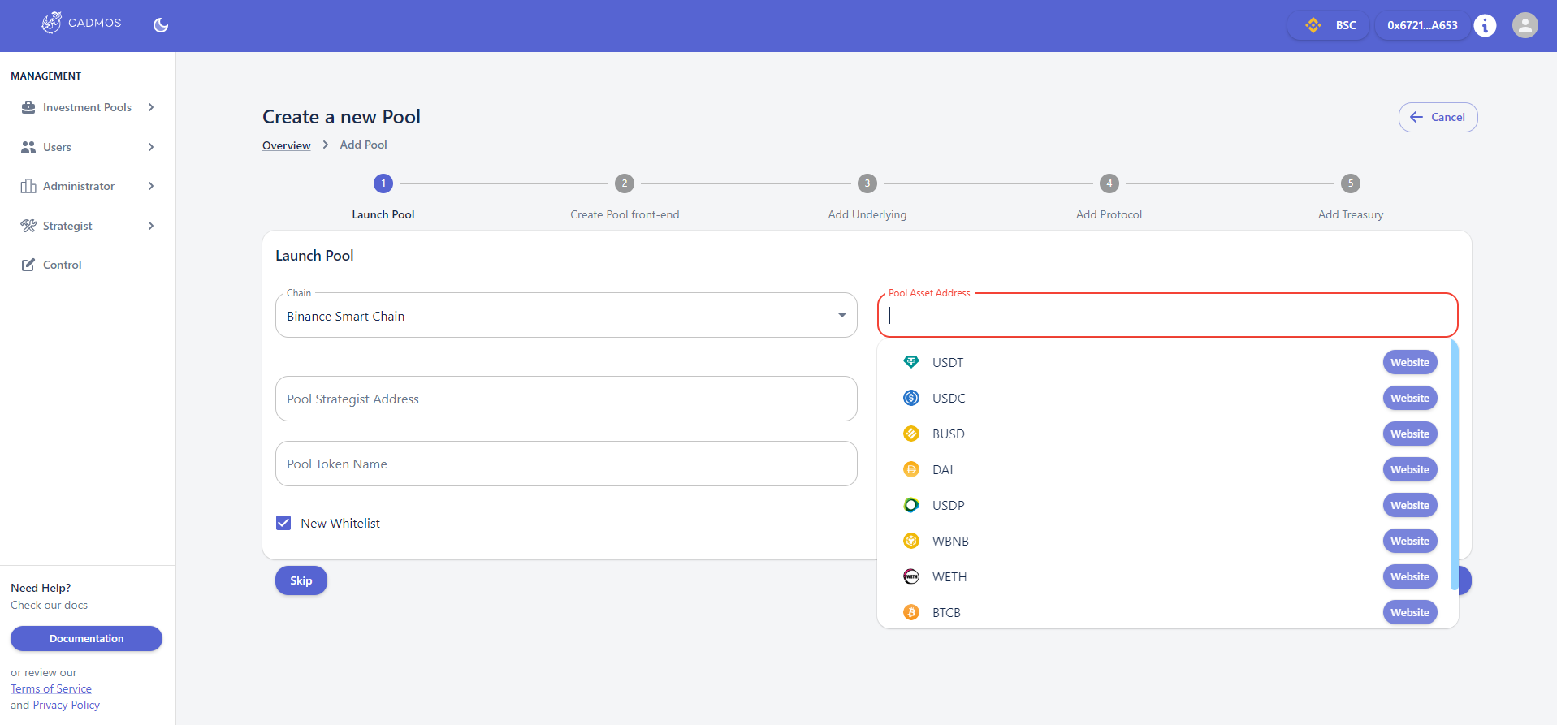Select the WETH token icon

(x=911, y=576)
